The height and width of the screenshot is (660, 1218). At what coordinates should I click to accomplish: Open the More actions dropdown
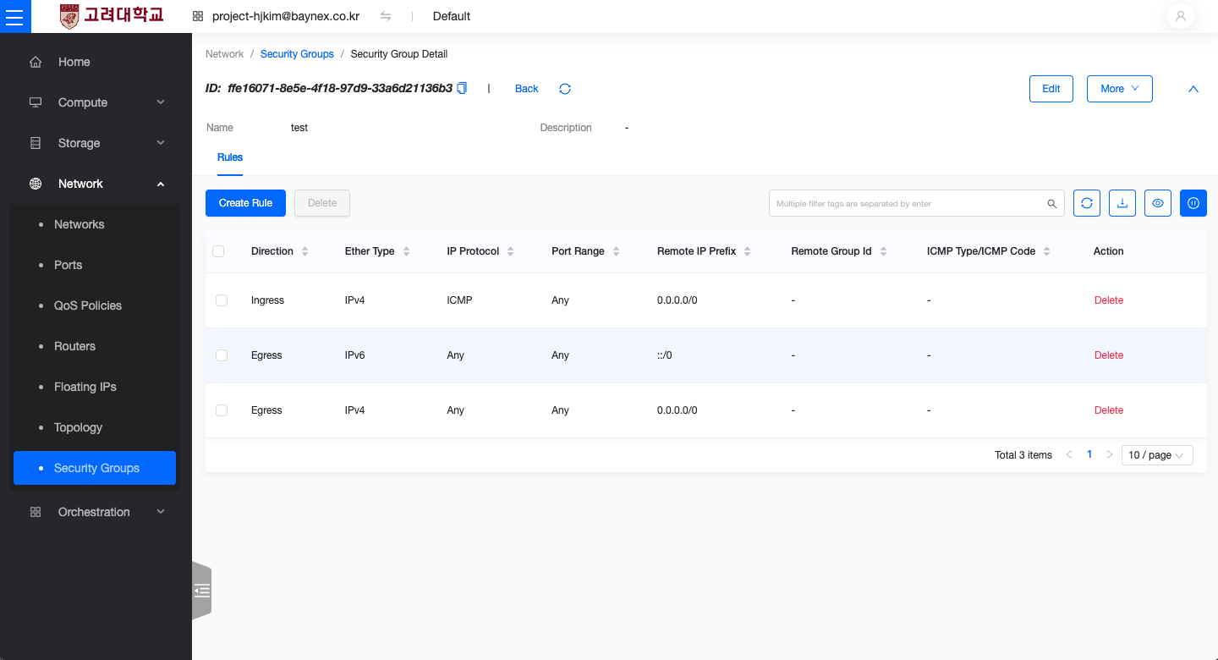[x=1120, y=89]
